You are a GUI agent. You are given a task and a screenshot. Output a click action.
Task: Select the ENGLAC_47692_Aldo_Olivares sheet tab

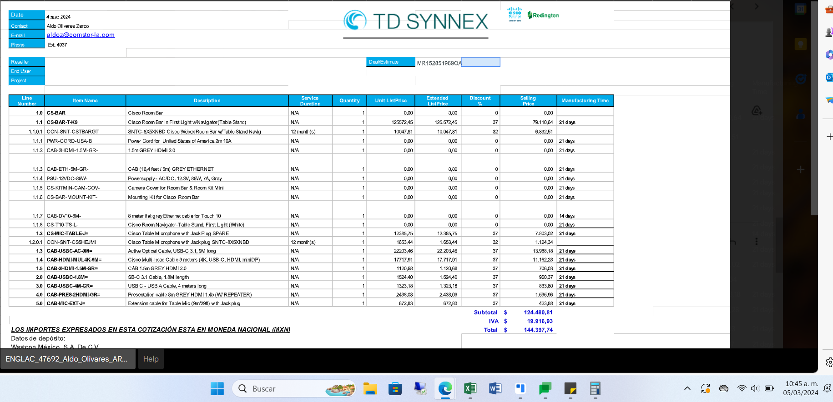click(x=68, y=359)
